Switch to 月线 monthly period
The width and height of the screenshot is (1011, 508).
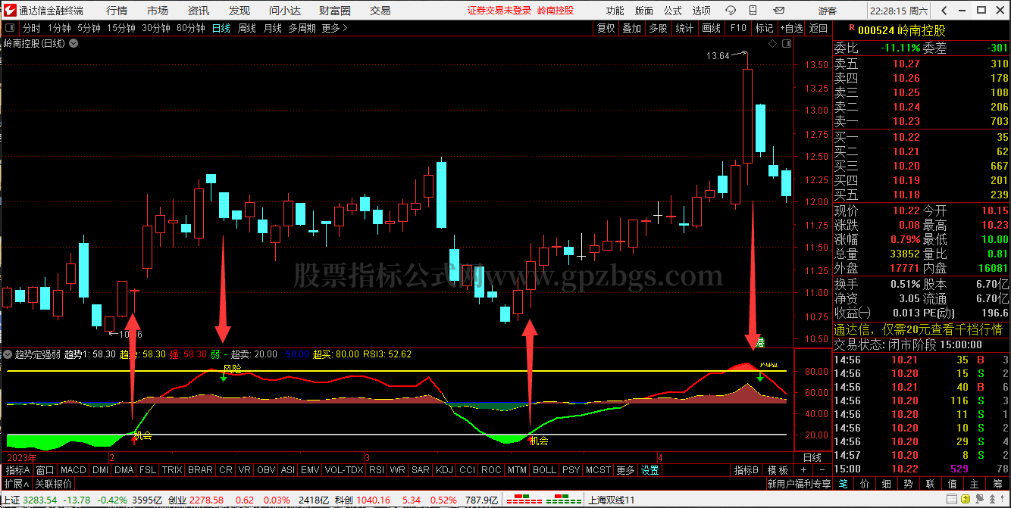tap(273, 28)
